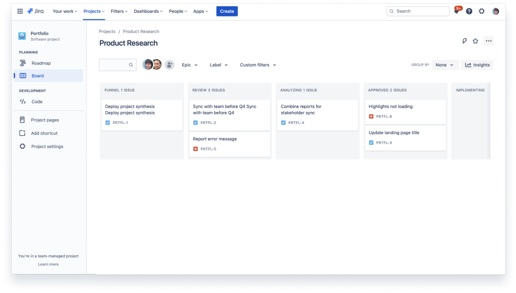
Task: Star the Product Research board
Action: pos(475,41)
